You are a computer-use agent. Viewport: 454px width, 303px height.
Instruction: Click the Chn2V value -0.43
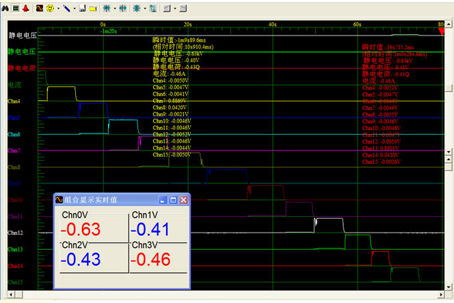(81, 259)
